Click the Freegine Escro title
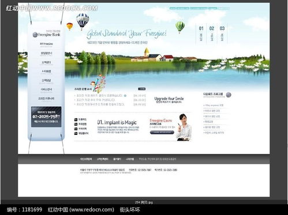Image resolution: width=288 pixels, height=215 pixels. click(161, 120)
